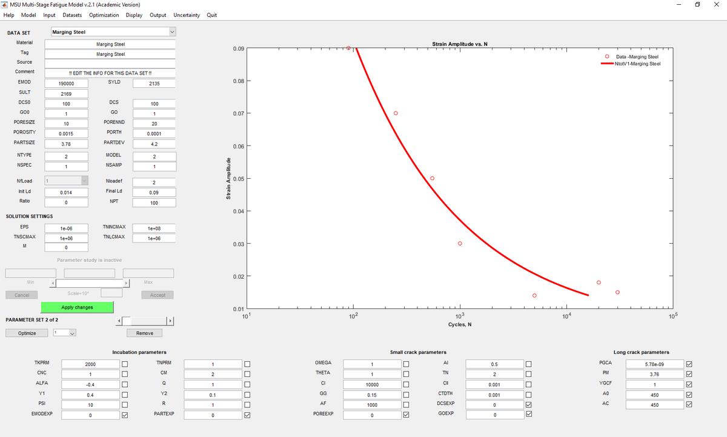Click the Optimize button
This screenshot has height=437, width=727.
point(27,333)
